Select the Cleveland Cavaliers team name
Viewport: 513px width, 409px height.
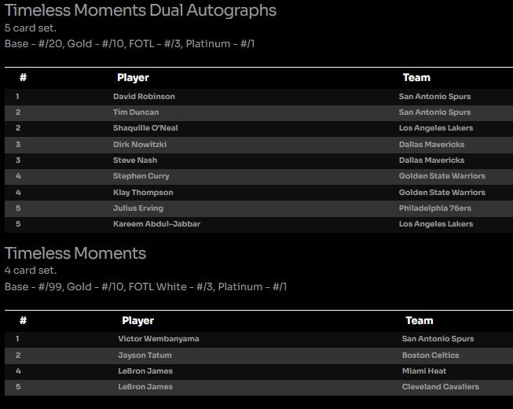441,387
